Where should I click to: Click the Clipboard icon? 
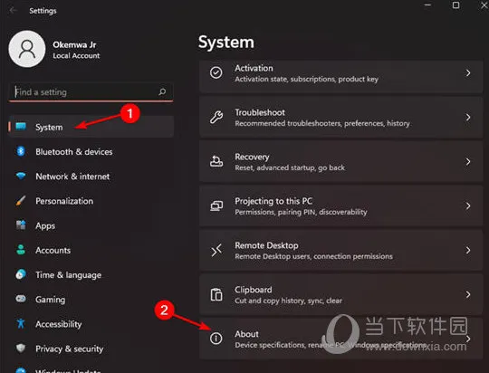[216, 294]
